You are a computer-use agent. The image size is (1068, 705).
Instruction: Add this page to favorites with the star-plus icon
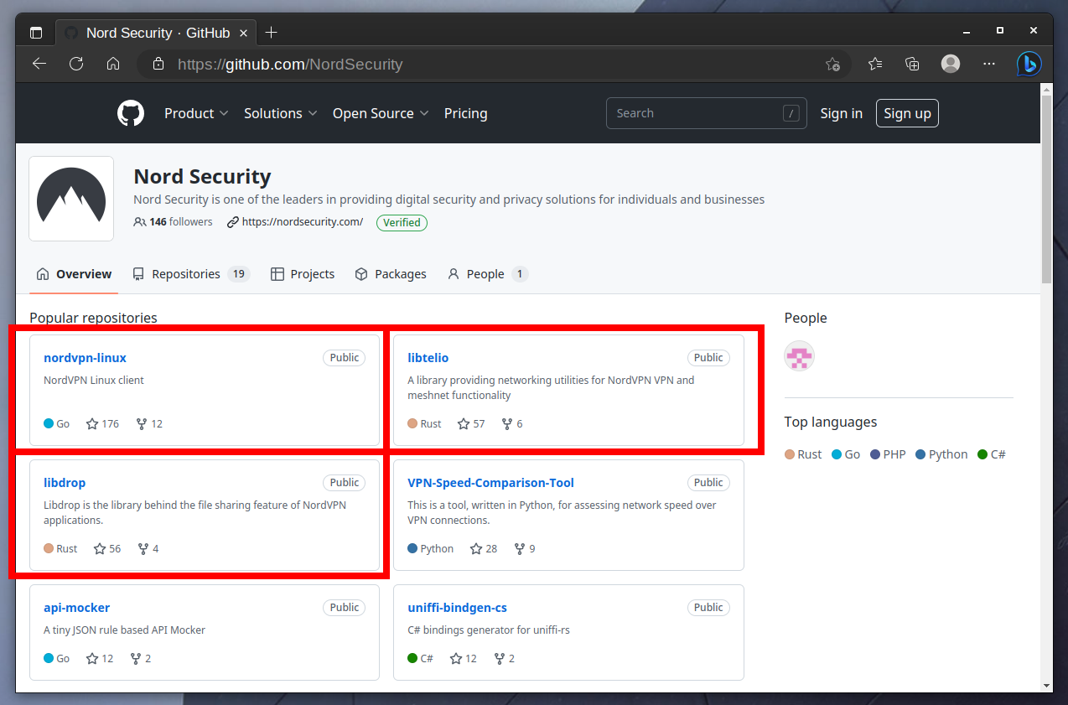click(x=832, y=64)
